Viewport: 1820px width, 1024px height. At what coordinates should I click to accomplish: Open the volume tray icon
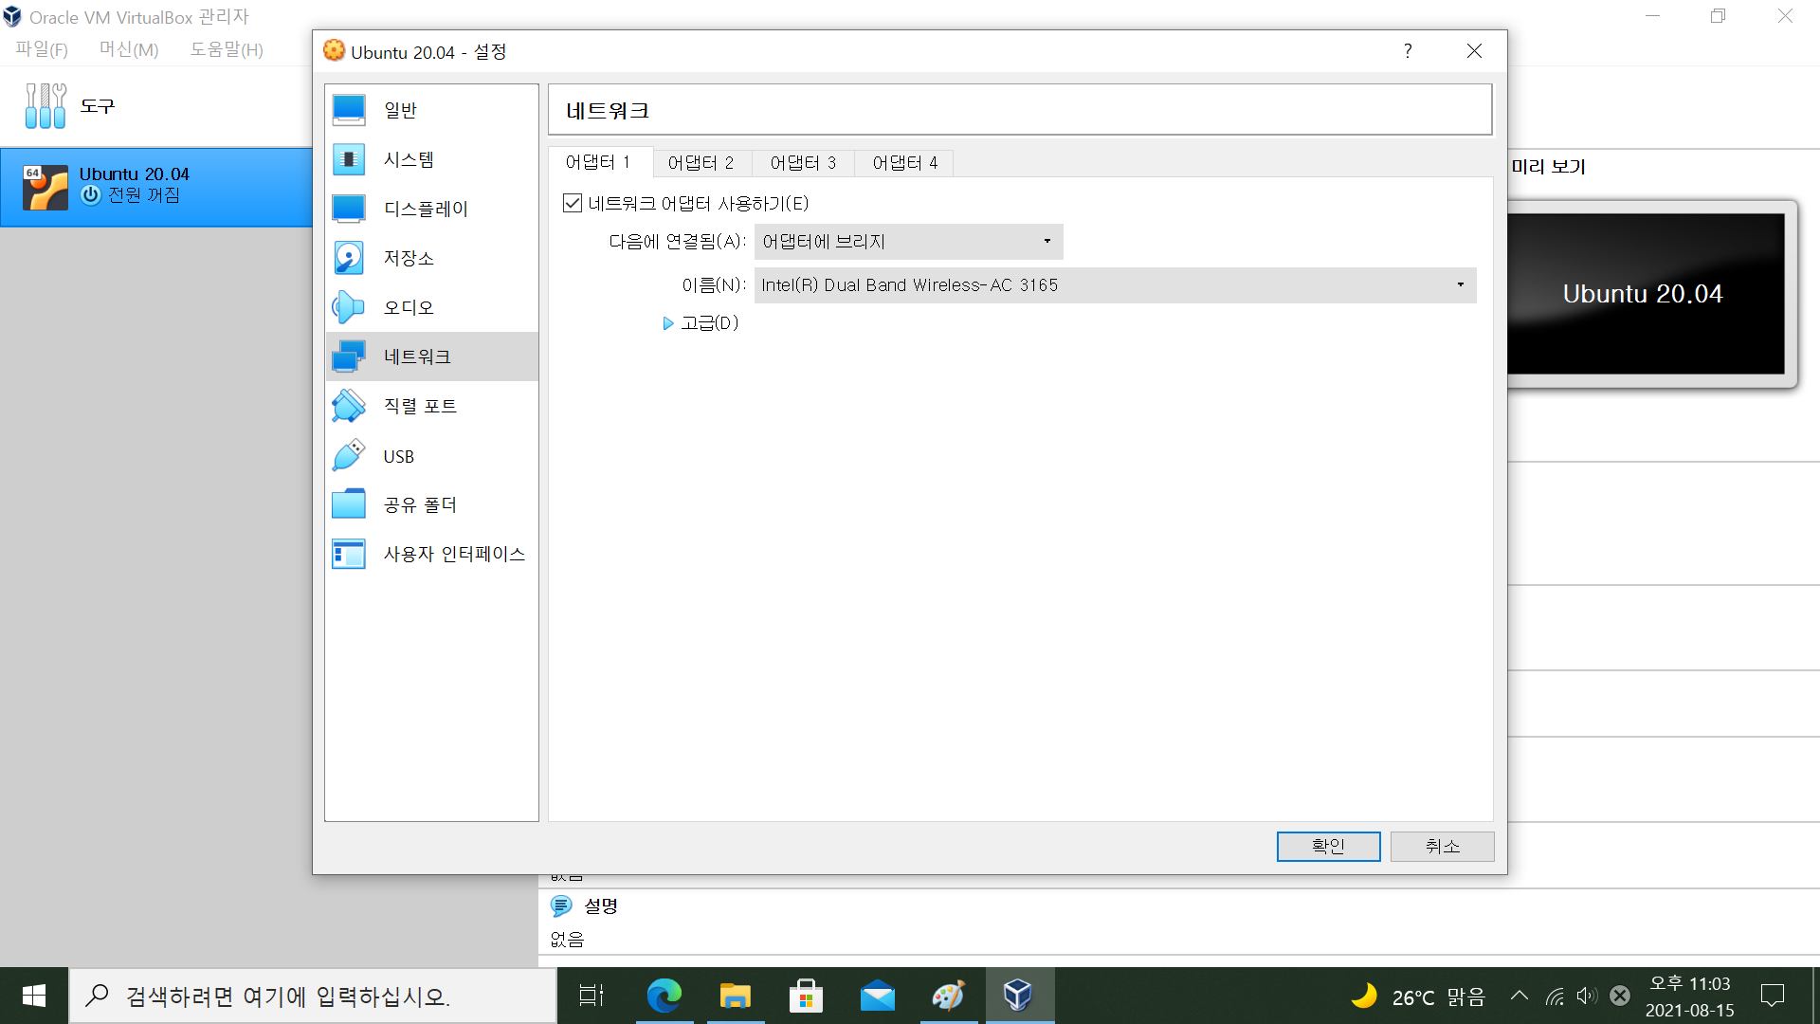coord(1587,997)
